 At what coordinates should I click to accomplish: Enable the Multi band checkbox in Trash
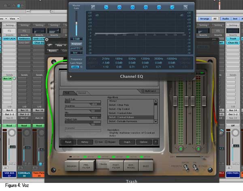(x=143, y=91)
